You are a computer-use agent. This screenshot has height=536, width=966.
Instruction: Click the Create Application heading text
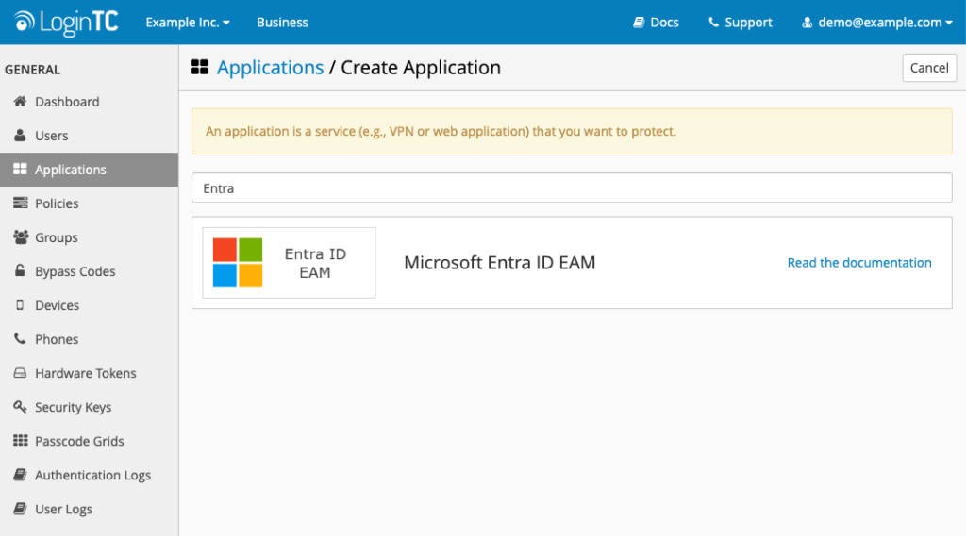[x=421, y=67]
